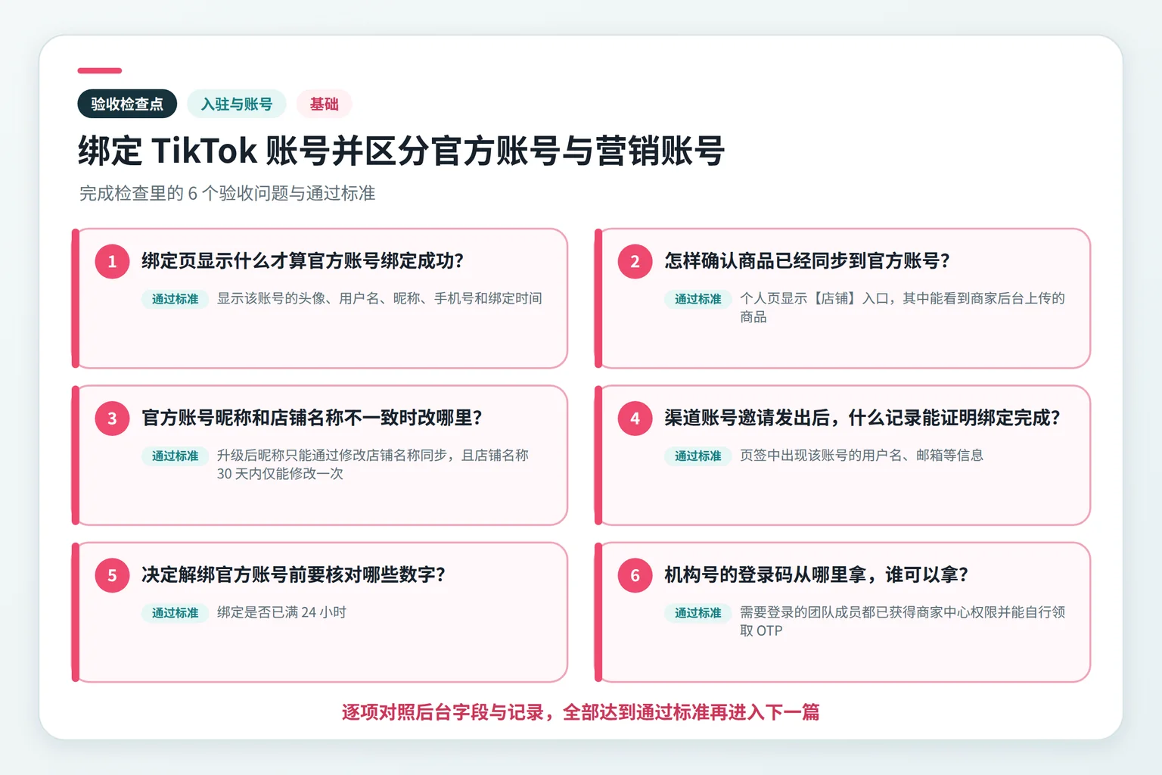The height and width of the screenshot is (775, 1162).
Task: Click question 官方账号昵称和店铺名称不一致时改哪里?
Action: pos(312,418)
